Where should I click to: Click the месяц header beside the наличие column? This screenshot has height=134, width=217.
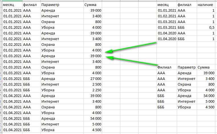tap(163, 5)
